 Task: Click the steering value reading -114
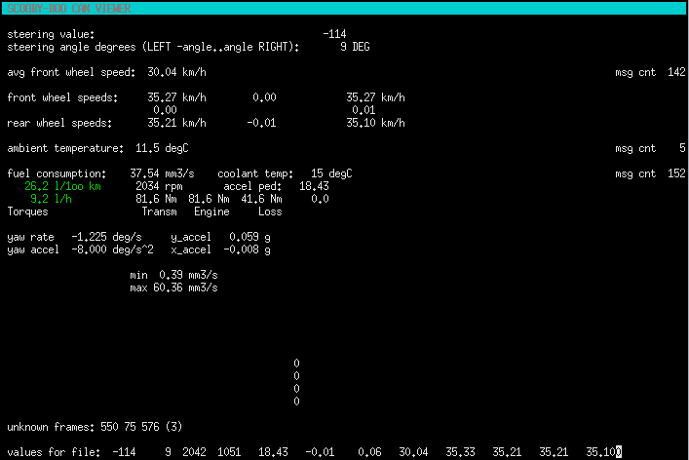coord(332,34)
